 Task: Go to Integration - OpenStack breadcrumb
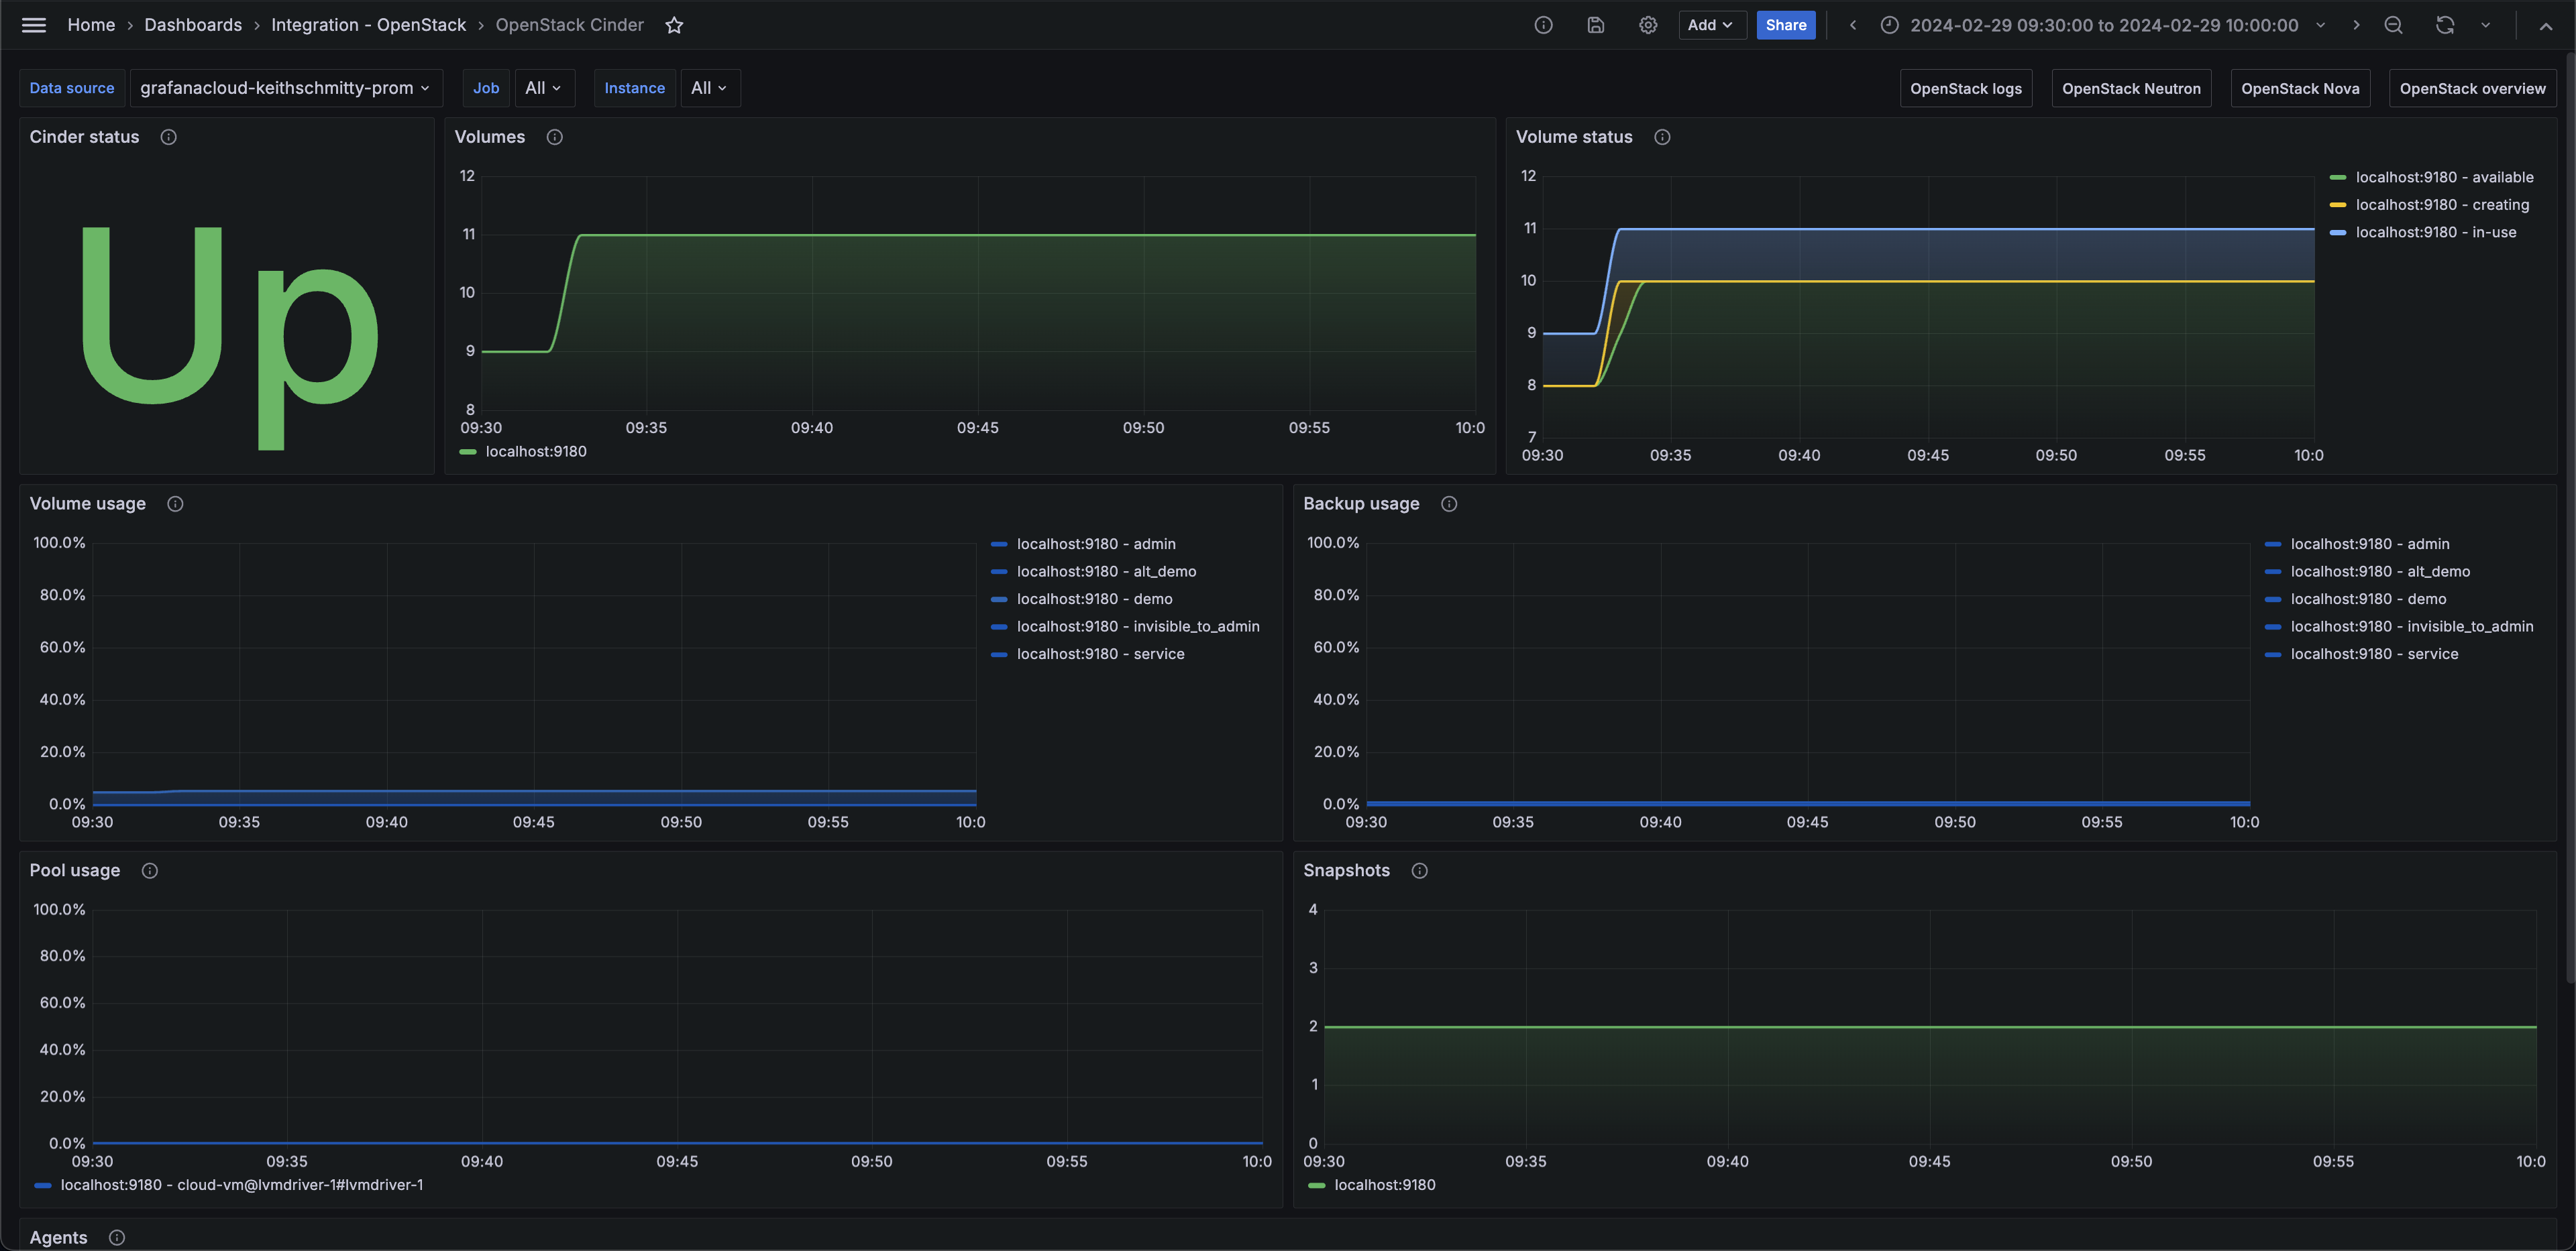(368, 25)
